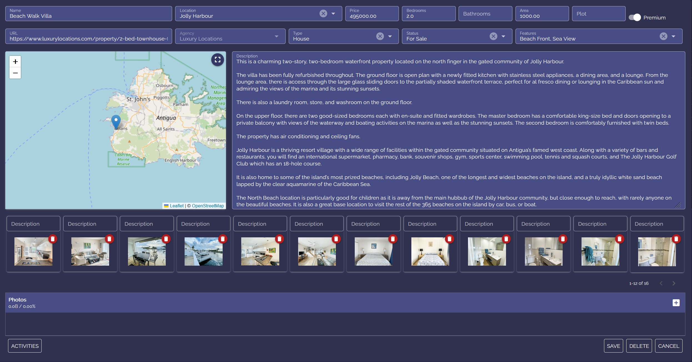Open the map in fullscreen

coord(217,60)
